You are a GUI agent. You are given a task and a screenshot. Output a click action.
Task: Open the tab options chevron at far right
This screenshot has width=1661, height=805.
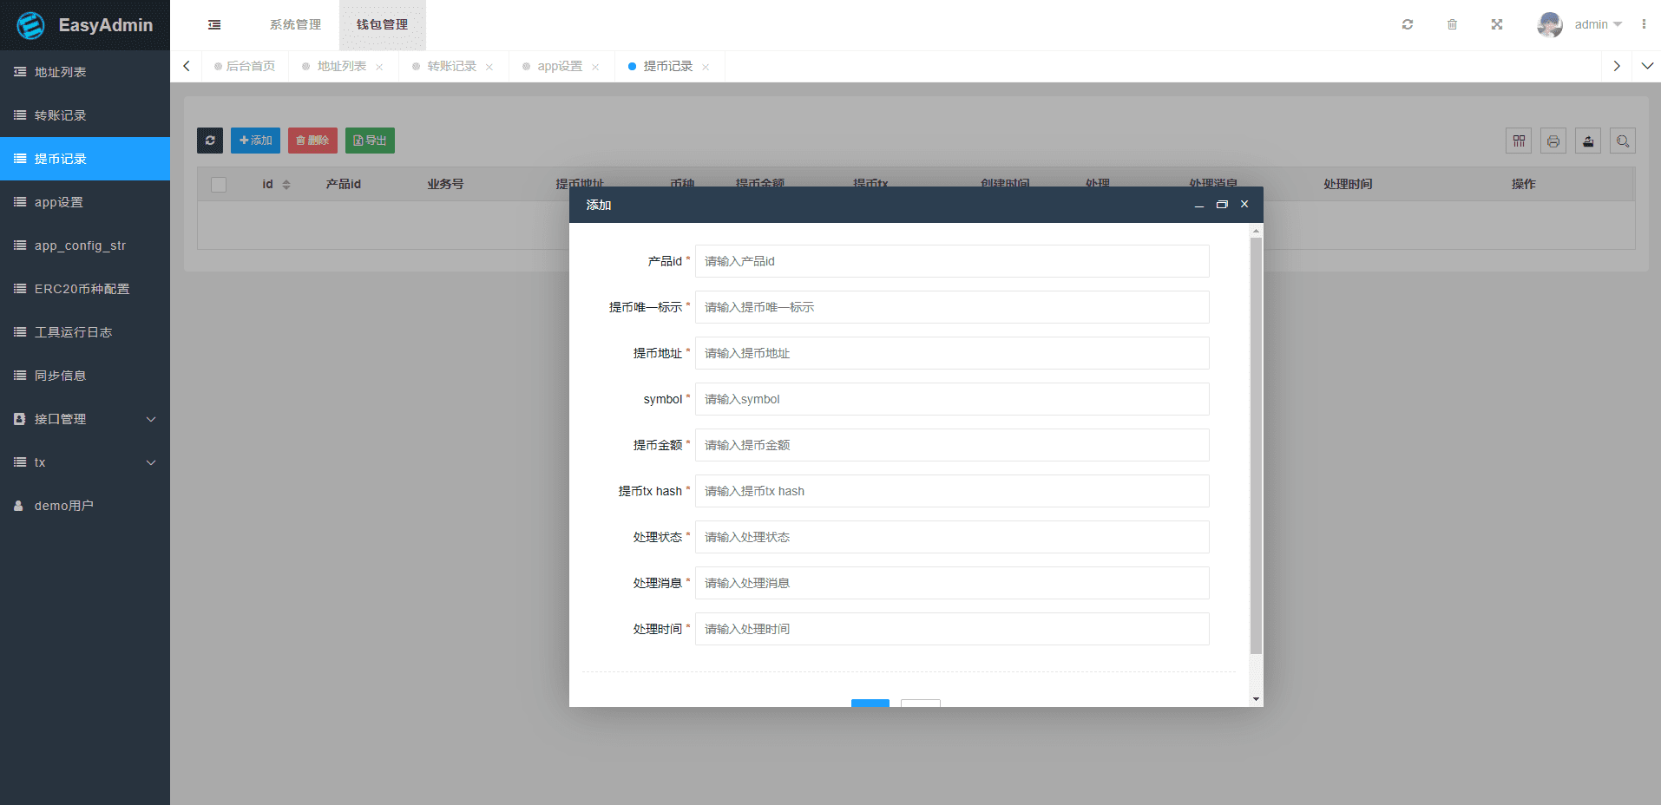tap(1647, 66)
